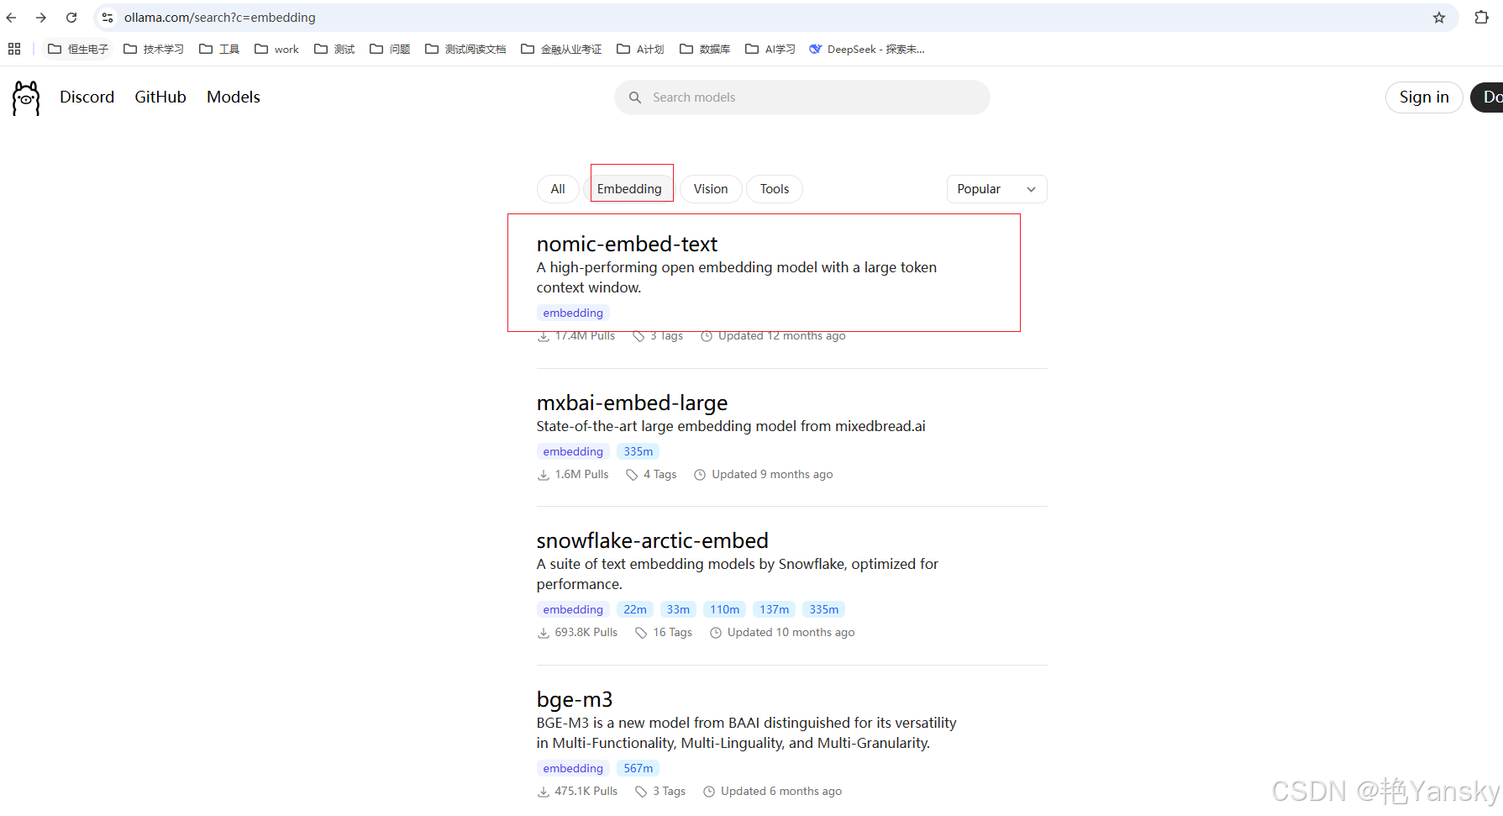Click 'Updated 9 months ago' text
The height and width of the screenshot is (816, 1503).
(x=772, y=474)
